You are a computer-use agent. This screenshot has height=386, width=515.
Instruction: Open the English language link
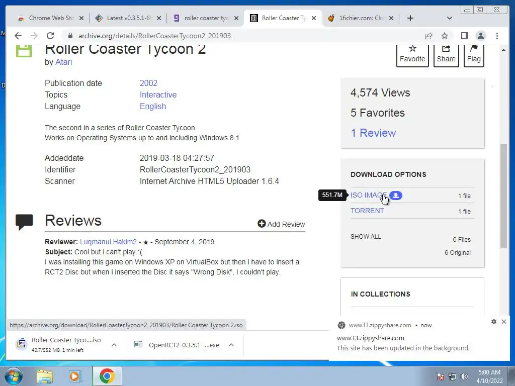tap(153, 106)
